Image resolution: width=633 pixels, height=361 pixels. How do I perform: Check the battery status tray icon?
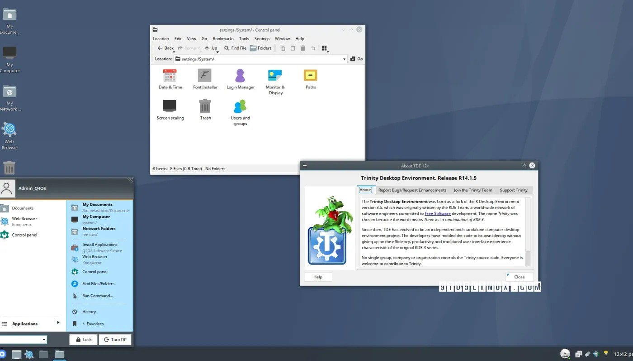pyautogui.click(x=605, y=353)
